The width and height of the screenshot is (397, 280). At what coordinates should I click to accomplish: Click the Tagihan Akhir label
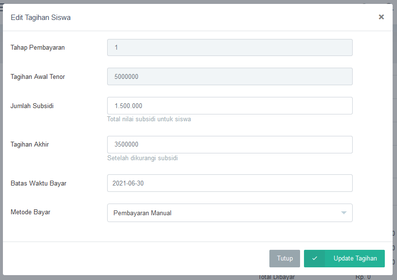30,144
